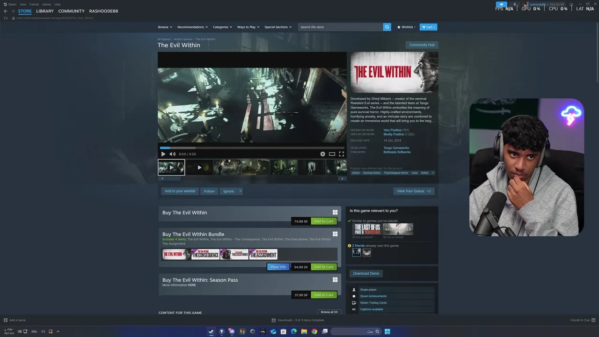Focus the Search the store field
The height and width of the screenshot is (337, 599).
click(341, 27)
